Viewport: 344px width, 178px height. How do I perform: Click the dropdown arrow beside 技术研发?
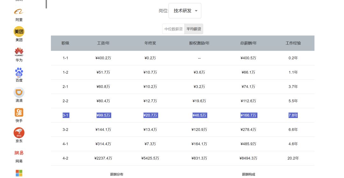coord(196,11)
